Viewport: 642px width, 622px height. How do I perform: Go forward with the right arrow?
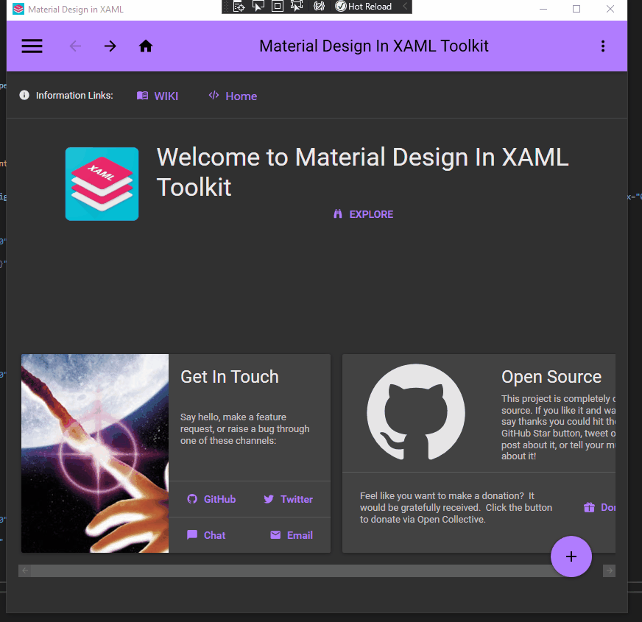point(110,46)
